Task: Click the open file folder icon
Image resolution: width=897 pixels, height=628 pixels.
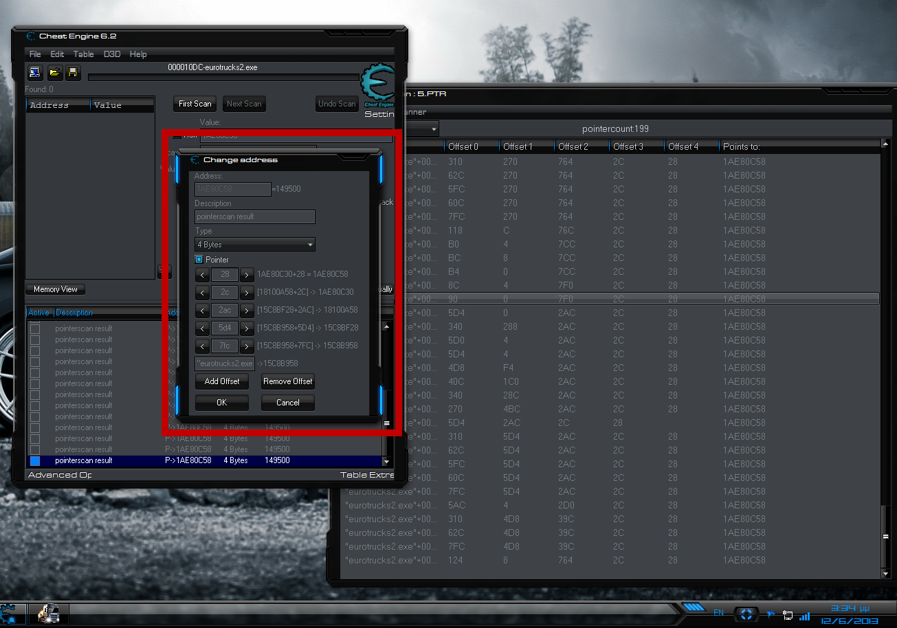Action: pyautogui.click(x=54, y=72)
